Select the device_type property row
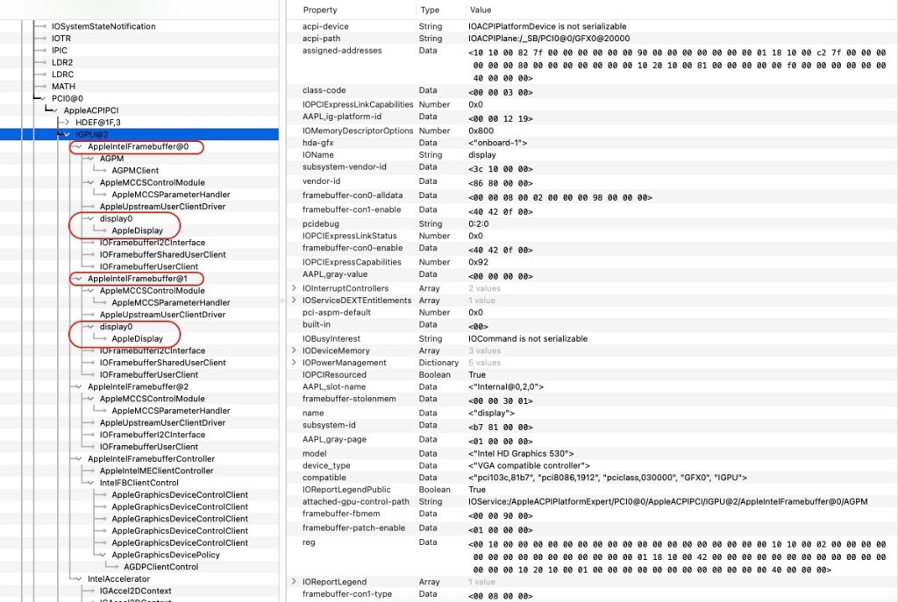 click(x=592, y=466)
